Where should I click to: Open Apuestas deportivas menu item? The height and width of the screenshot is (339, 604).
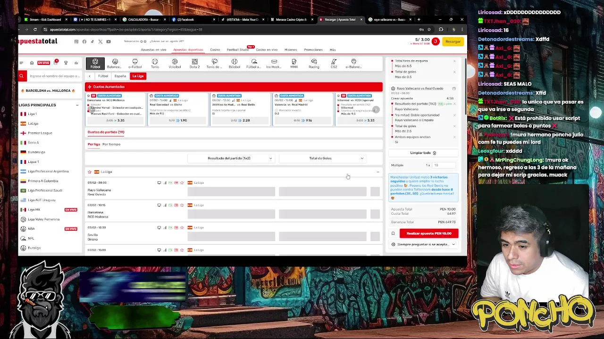188,49
